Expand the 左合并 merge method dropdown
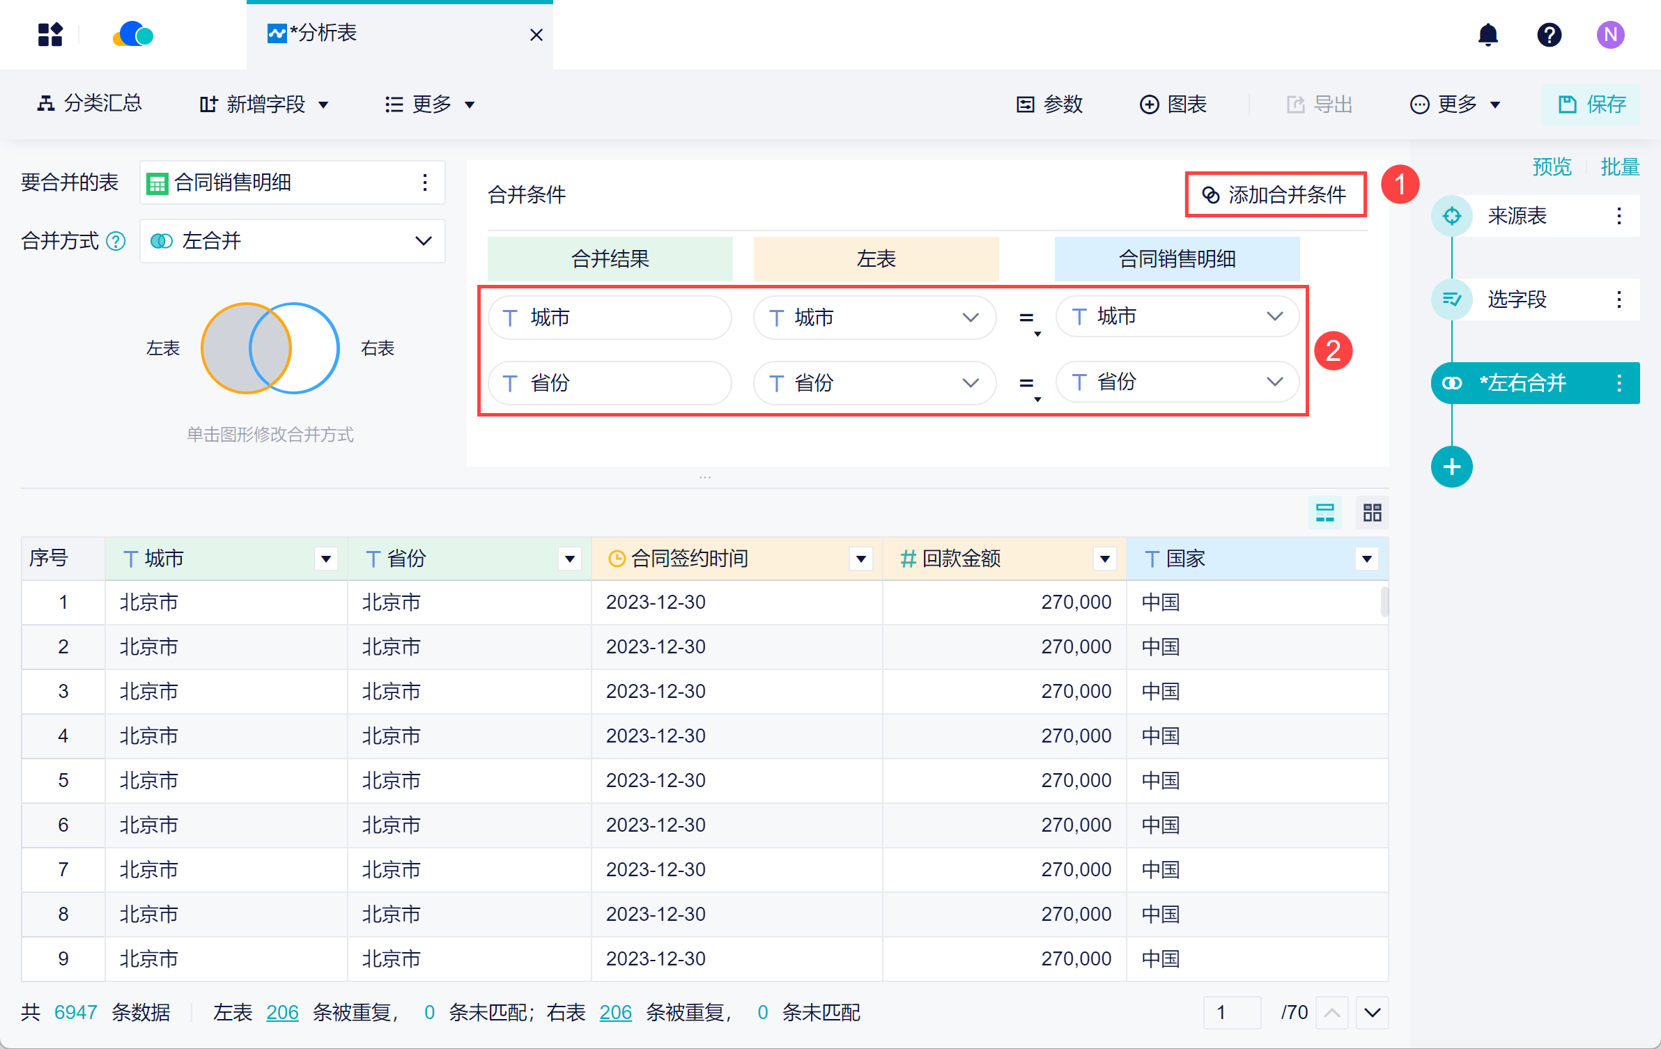The width and height of the screenshot is (1661, 1049). pos(423,241)
